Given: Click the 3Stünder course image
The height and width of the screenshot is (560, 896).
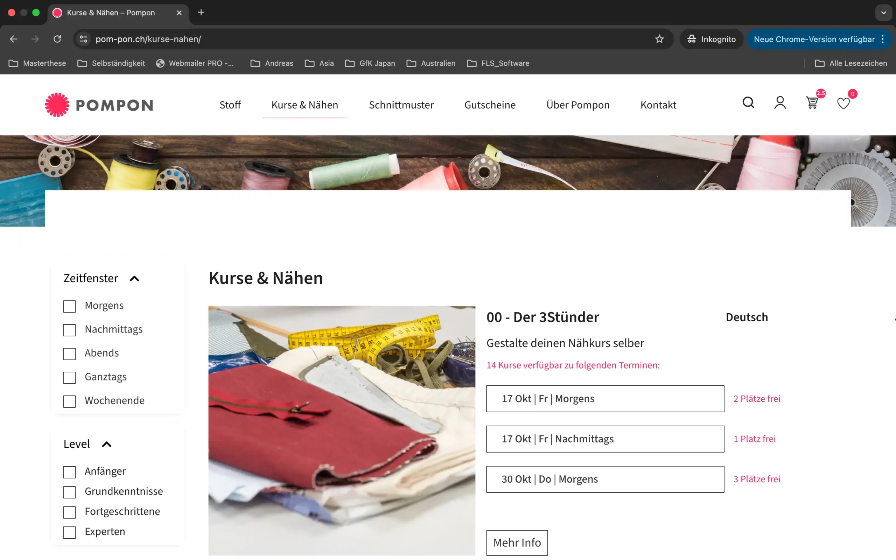Looking at the screenshot, I should (x=341, y=430).
